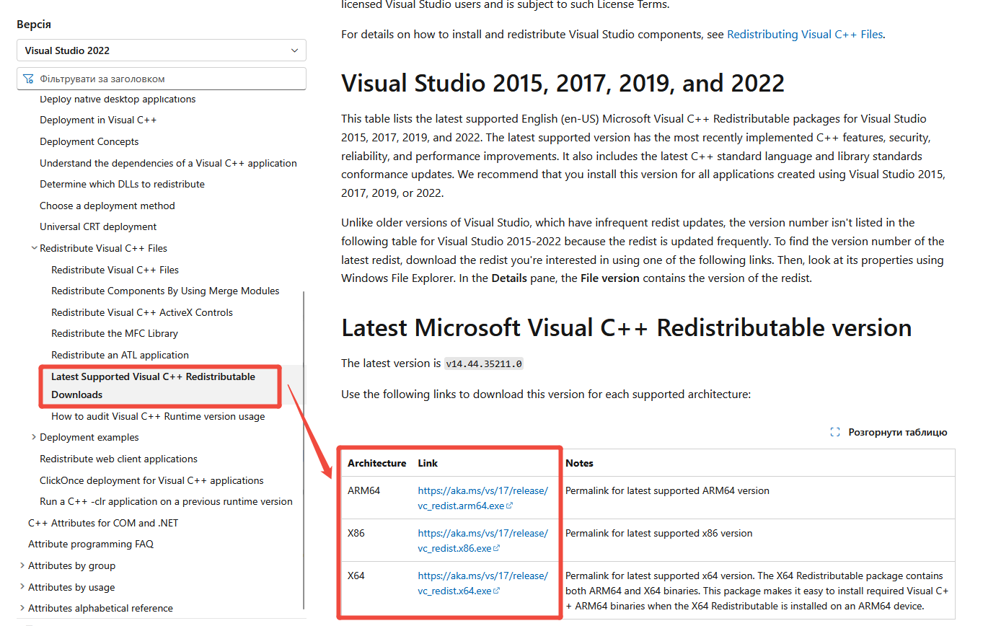983x626 pixels.
Task: Click the bold 'File version' text
Action: pos(610,278)
